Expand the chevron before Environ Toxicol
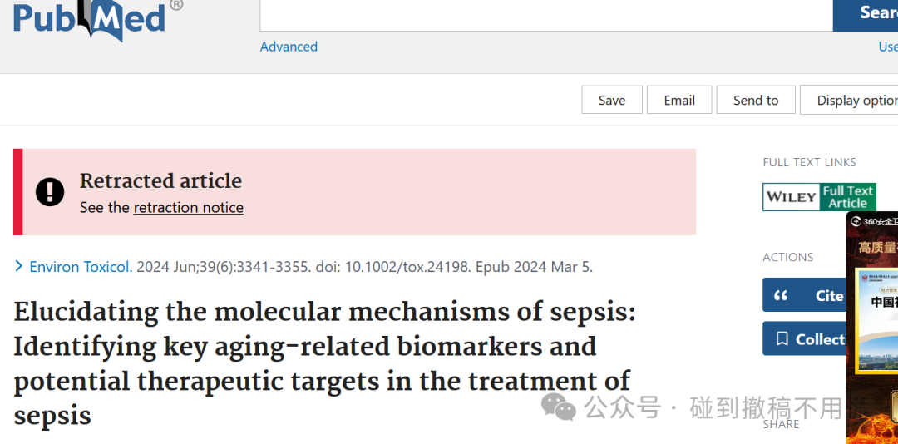898x444 pixels. pos(19,266)
